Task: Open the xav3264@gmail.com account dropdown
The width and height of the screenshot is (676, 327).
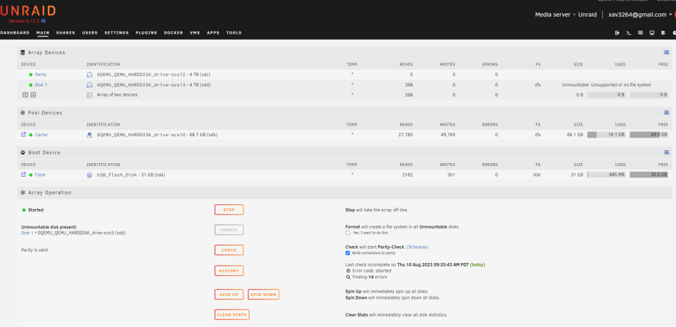Action: click(x=639, y=15)
